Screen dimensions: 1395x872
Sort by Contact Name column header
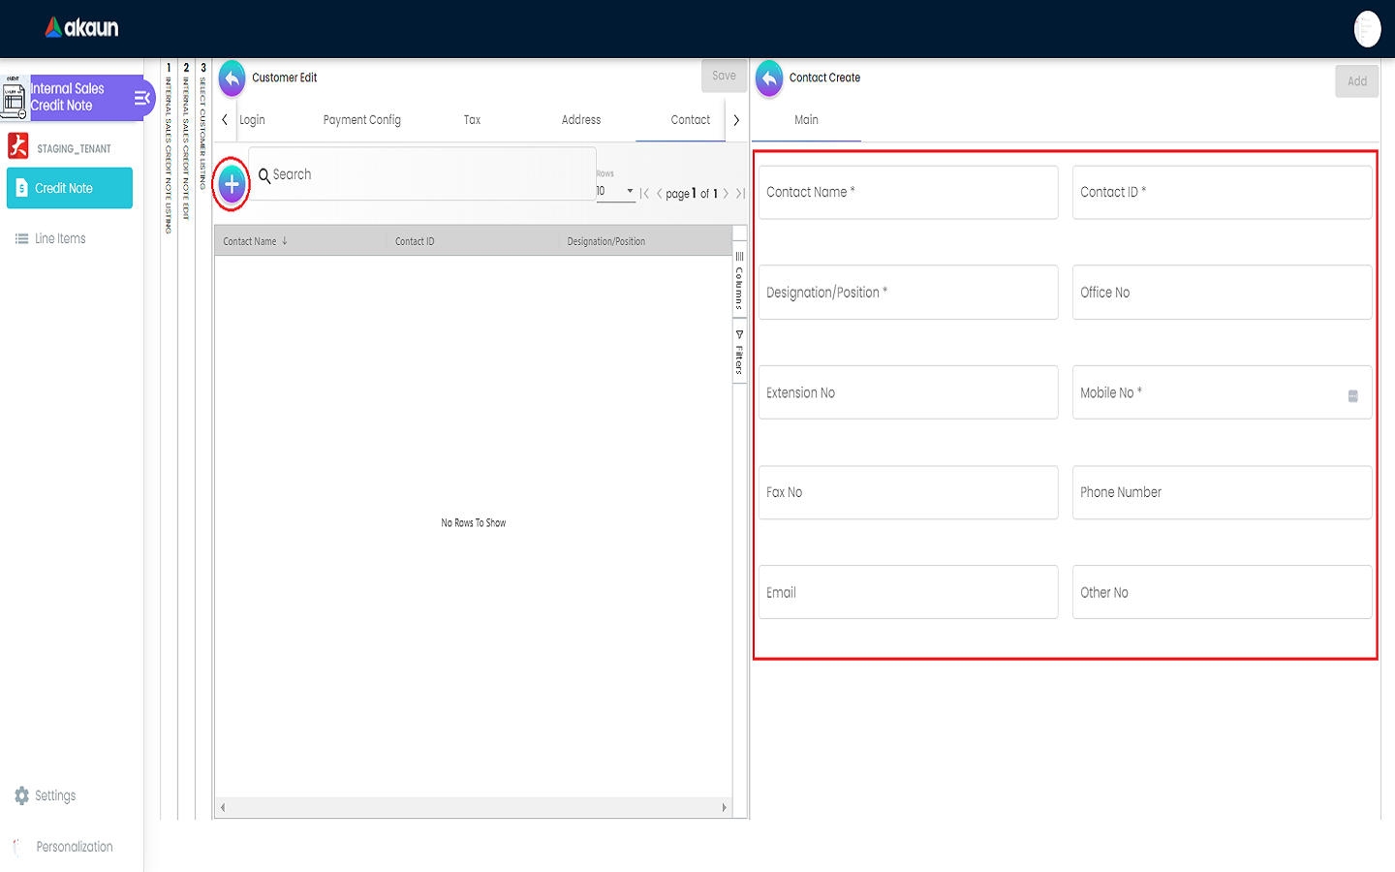[x=250, y=241]
